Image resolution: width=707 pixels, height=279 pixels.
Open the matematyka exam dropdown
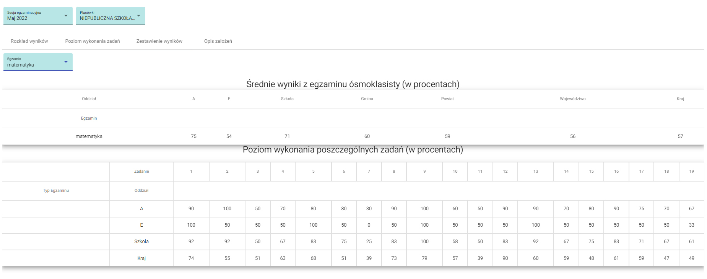click(x=38, y=62)
